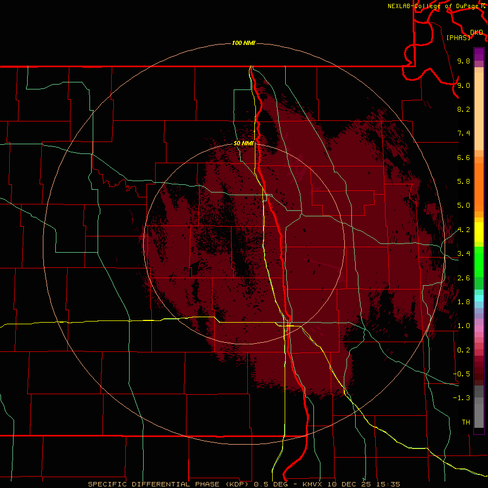The image size is (488, 488).
Task: Click the [PHAS] legend unit label
Action: click(x=458, y=37)
